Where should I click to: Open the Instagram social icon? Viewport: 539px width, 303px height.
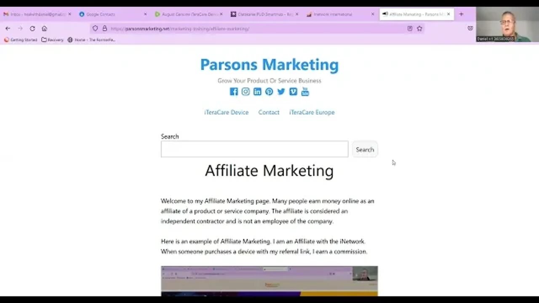(245, 92)
